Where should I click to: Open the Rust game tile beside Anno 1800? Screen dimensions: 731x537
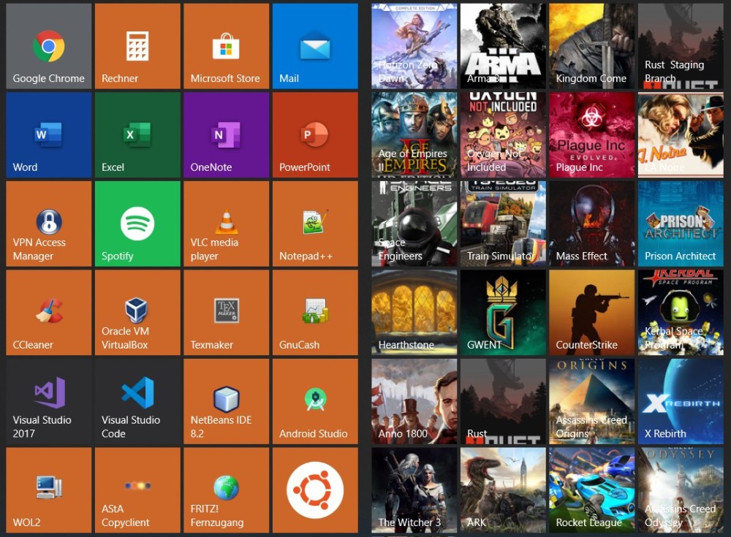point(503,401)
